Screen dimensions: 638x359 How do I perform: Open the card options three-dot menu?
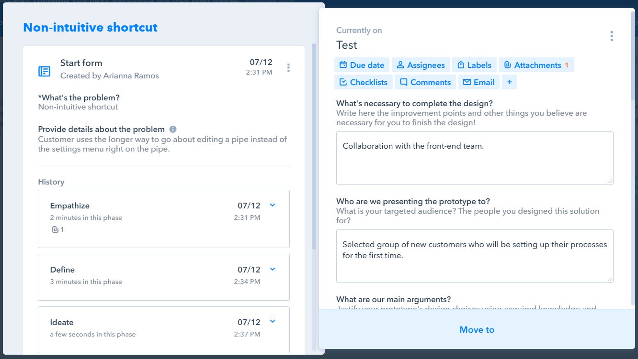611,36
